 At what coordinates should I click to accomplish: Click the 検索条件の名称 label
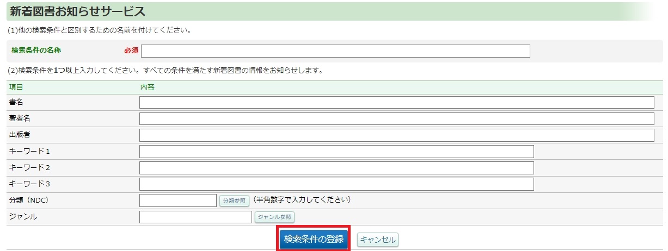pyautogui.click(x=36, y=50)
